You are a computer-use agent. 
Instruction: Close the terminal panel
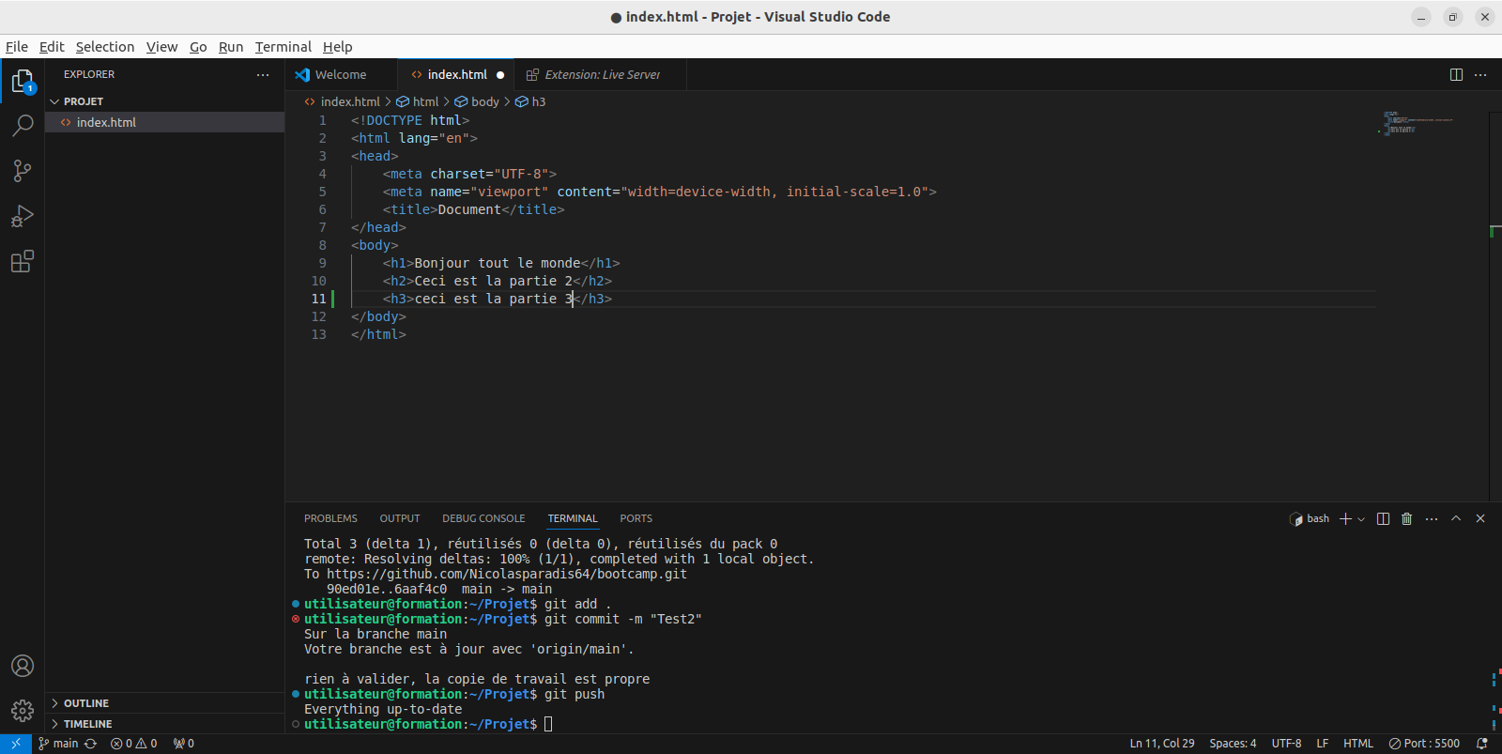(x=1480, y=518)
